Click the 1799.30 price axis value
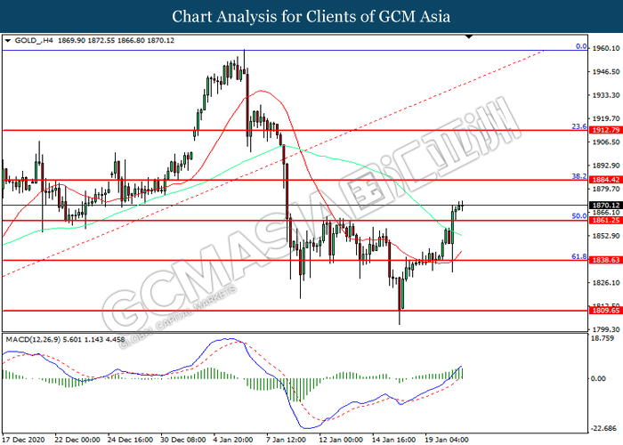 [x=606, y=329]
